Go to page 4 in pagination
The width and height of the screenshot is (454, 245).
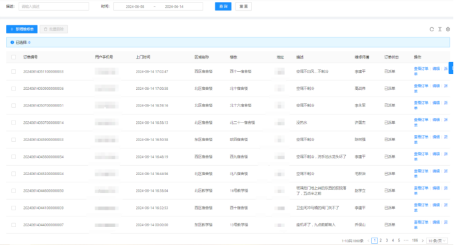click(x=393, y=240)
